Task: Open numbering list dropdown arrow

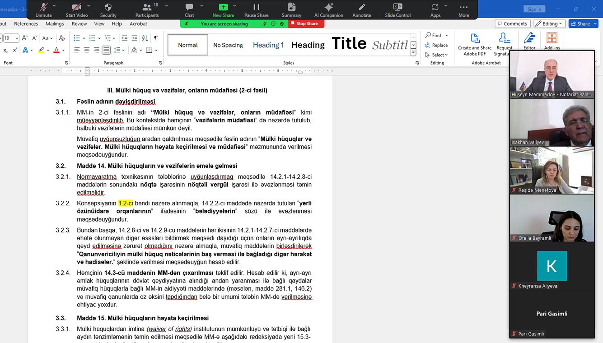Action: click(x=99, y=38)
